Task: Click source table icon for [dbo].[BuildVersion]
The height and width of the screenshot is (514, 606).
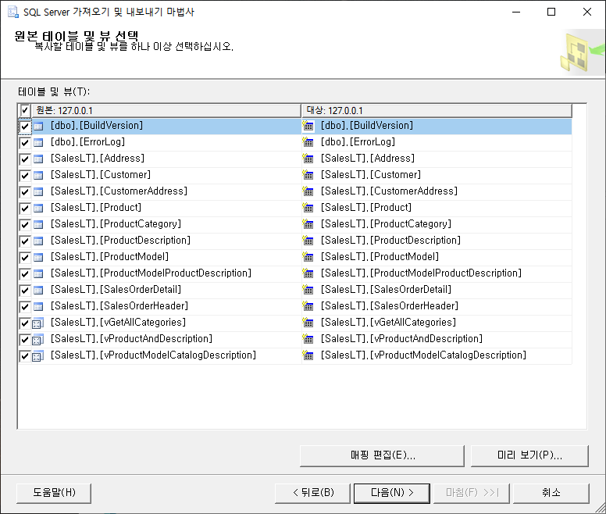Action: [x=38, y=126]
